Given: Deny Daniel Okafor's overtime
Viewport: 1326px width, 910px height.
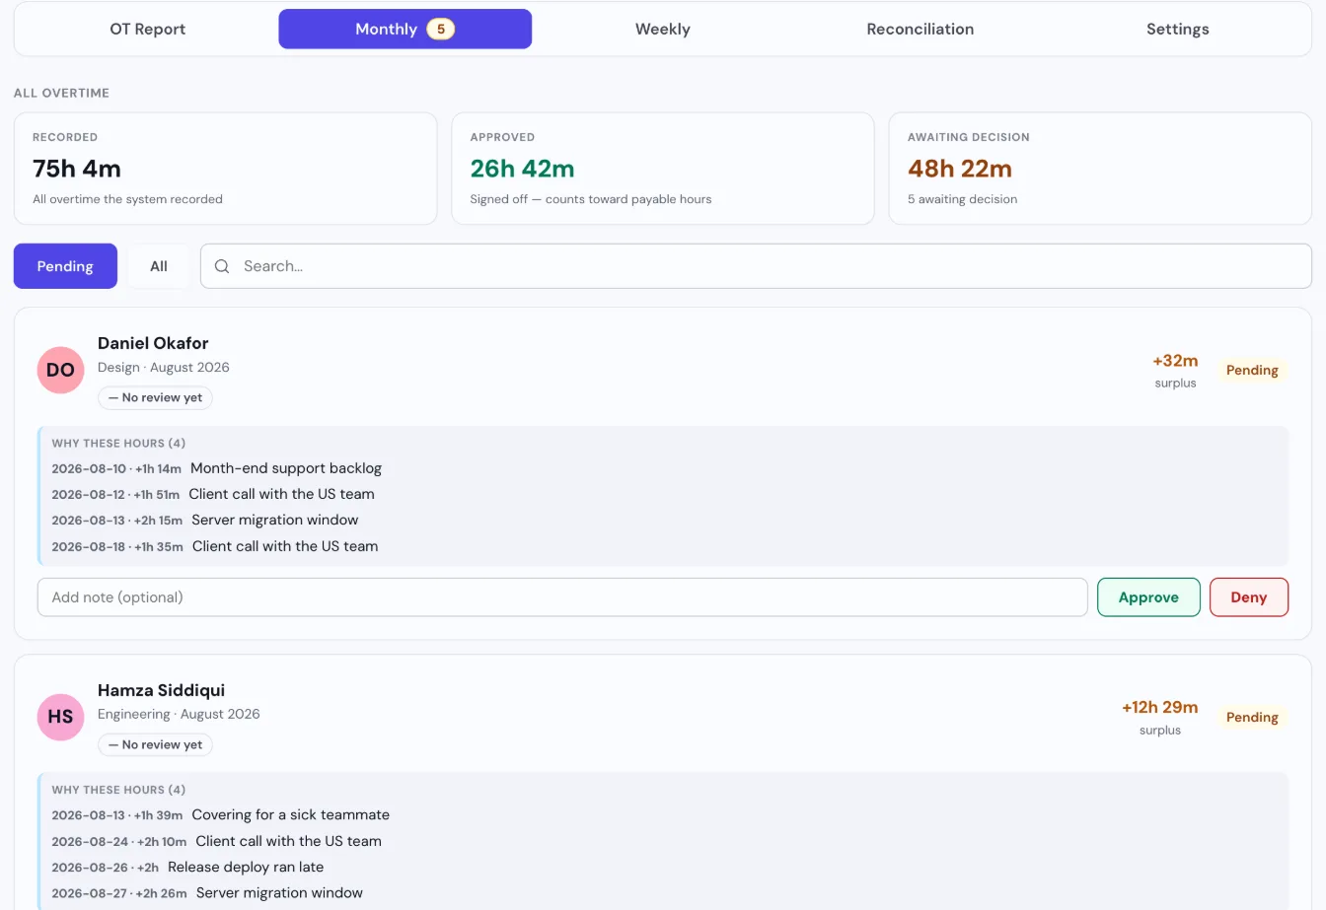Looking at the screenshot, I should tap(1248, 597).
